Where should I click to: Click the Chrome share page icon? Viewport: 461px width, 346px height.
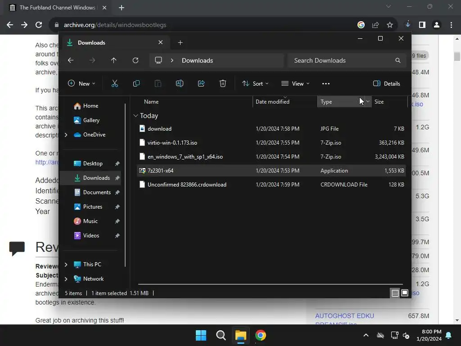coord(375,25)
